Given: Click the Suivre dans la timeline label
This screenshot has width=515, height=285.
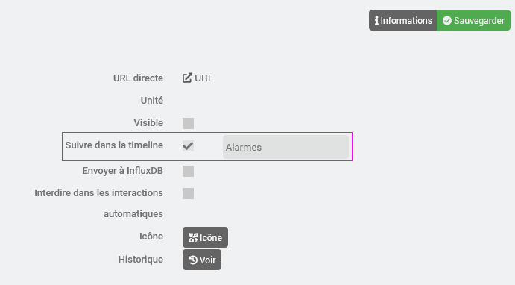Looking at the screenshot, I should tap(114, 145).
